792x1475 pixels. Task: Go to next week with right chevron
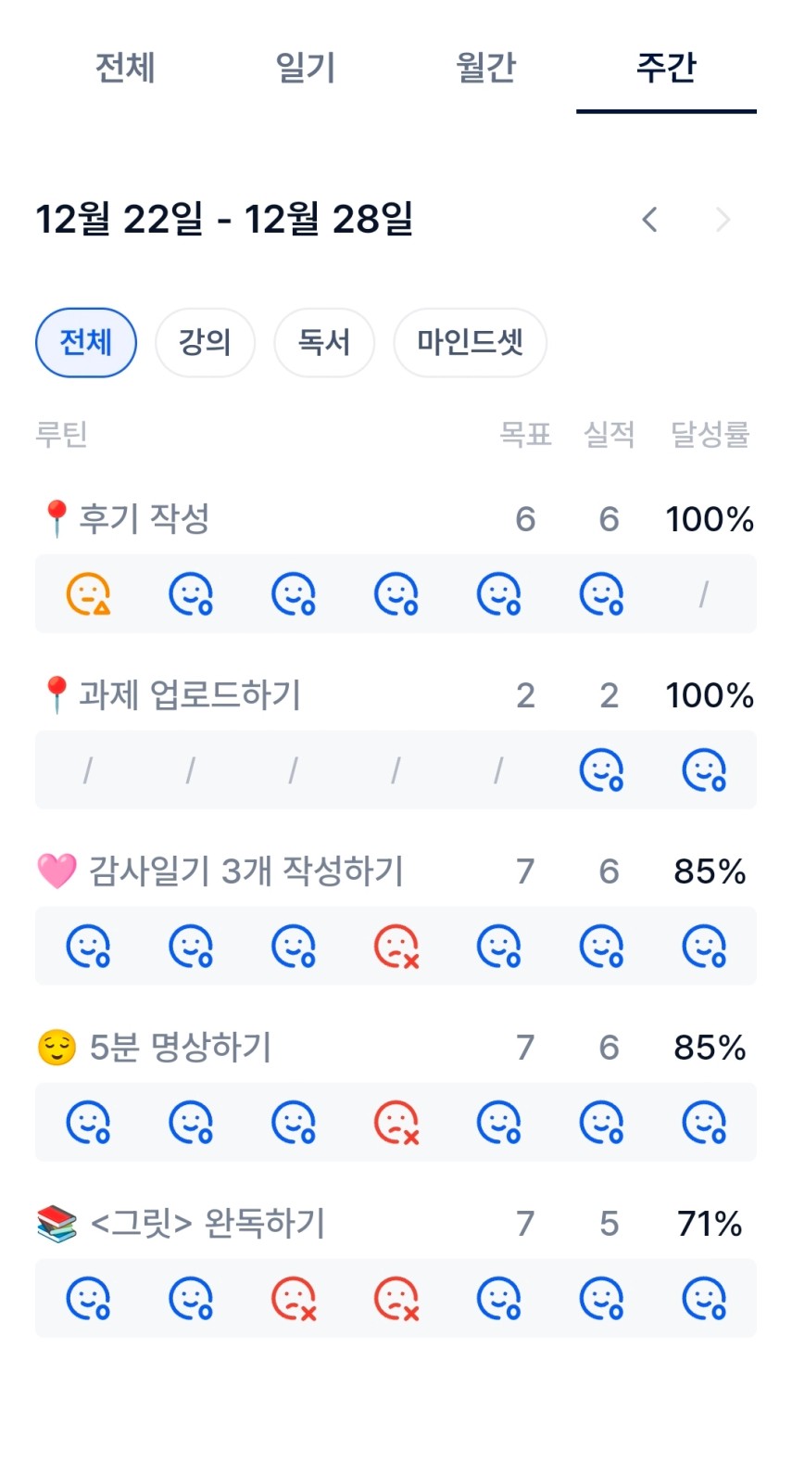723,220
